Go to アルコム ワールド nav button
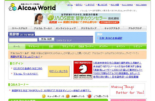155x101 pixels. (43, 28)
